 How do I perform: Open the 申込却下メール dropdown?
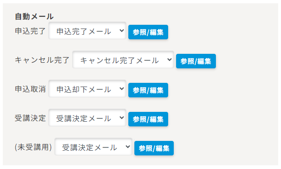[87, 88]
